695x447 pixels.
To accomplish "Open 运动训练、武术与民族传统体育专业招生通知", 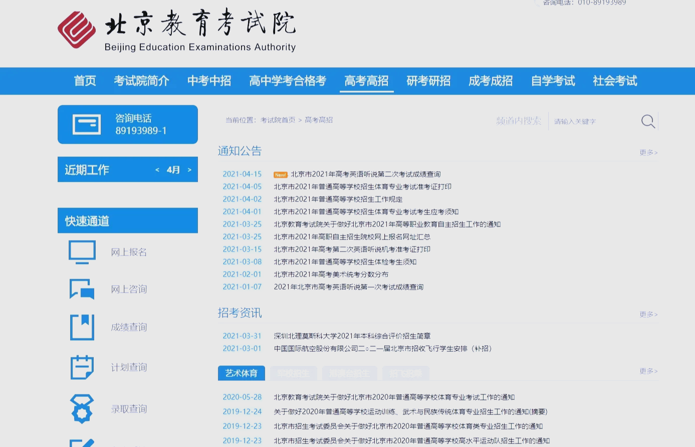I will pos(410,412).
